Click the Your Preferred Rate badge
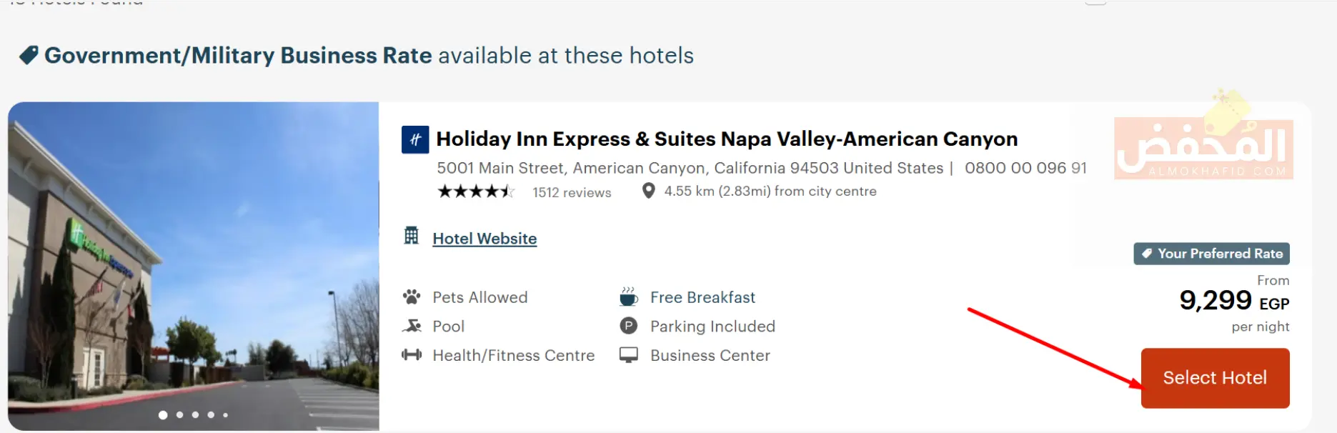1337x433 pixels. coord(1211,254)
